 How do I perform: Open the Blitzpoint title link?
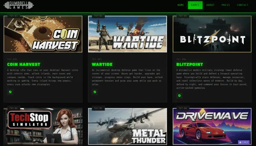coord(190,64)
